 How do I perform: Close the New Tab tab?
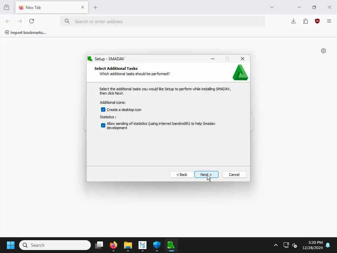click(x=83, y=7)
